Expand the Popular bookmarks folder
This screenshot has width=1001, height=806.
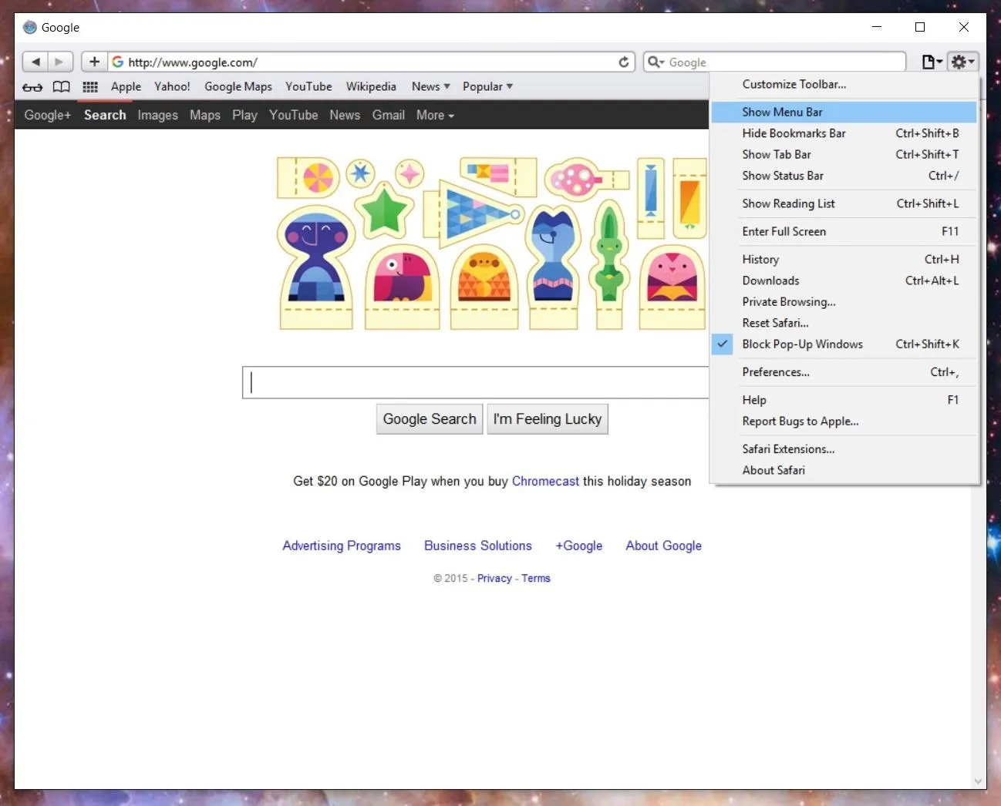487,86
